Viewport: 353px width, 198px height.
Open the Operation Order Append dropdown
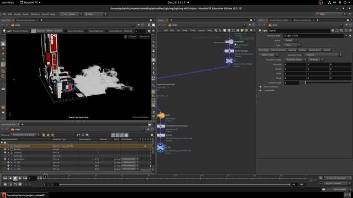pos(323,55)
